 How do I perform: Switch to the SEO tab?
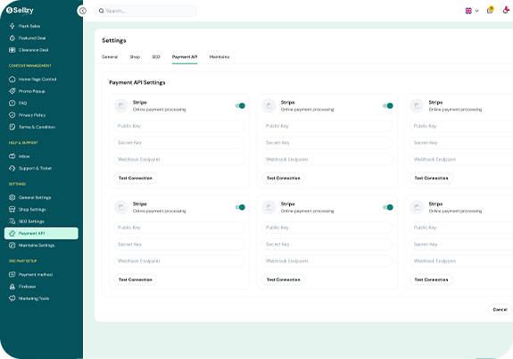click(x=156, y=56)
